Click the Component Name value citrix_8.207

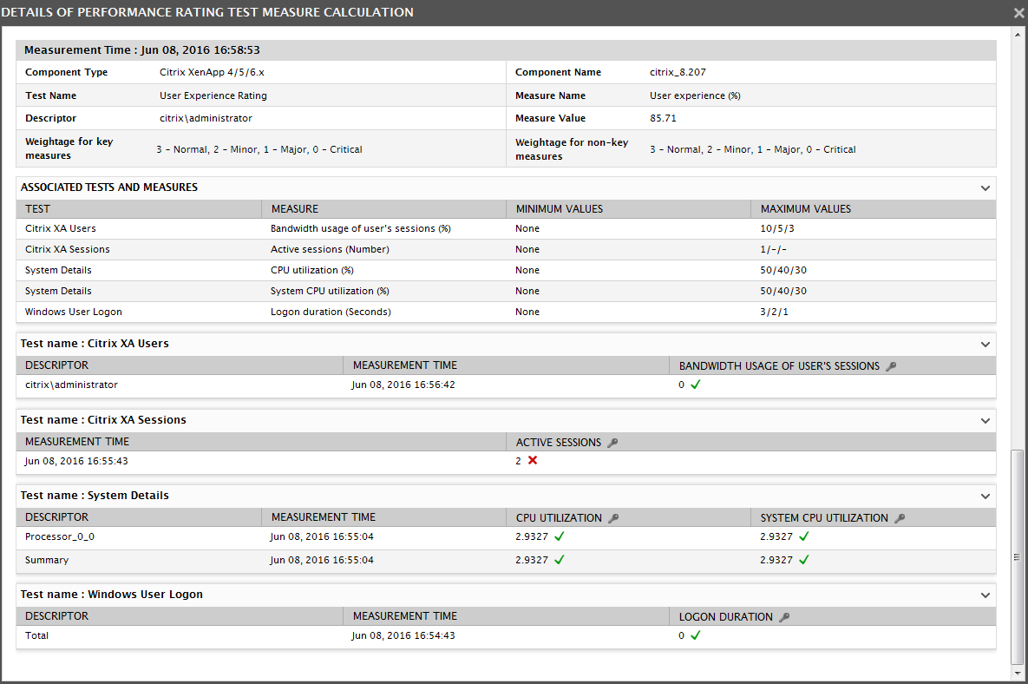click(x=678, y=73)
